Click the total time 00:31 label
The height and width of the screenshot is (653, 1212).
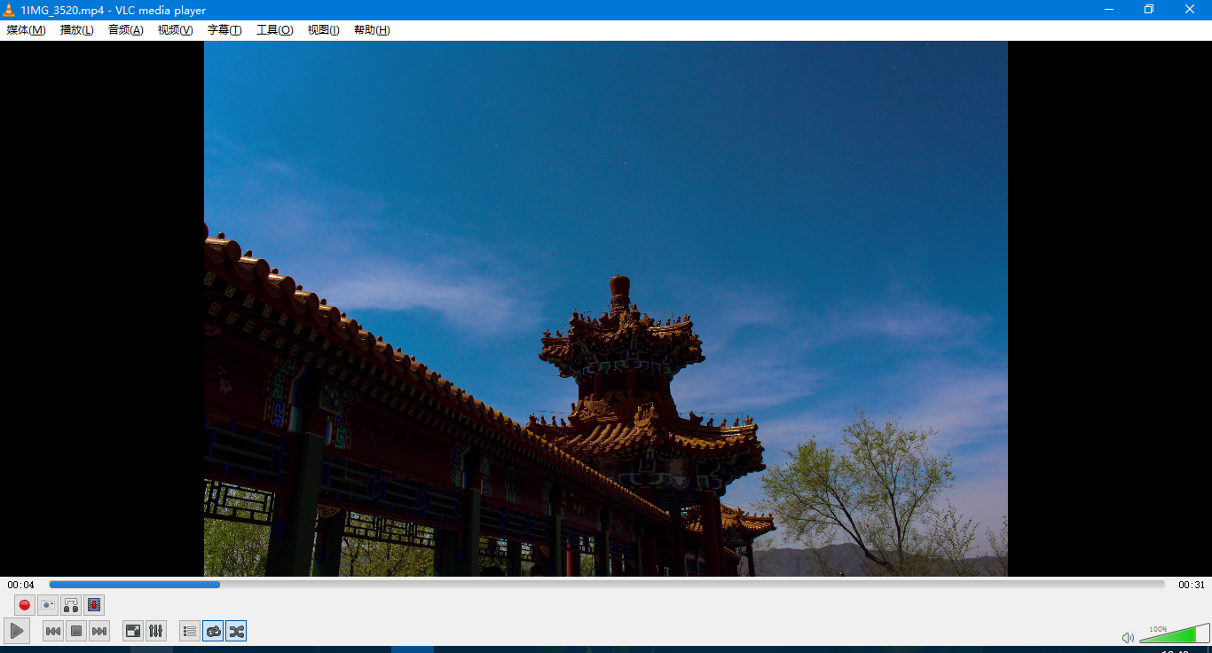click(x=1192, y=585)
